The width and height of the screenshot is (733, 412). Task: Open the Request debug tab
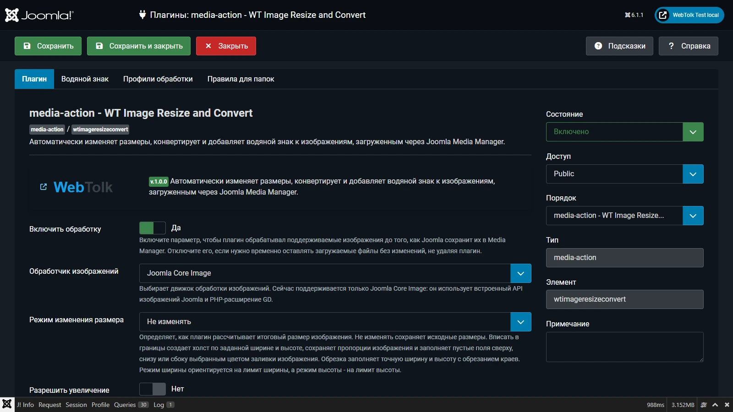coord(50,405)
